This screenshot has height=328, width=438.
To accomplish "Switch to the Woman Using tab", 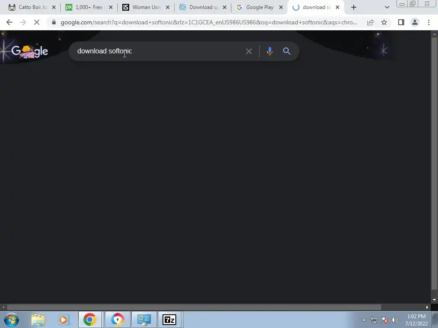I will pyautogui.click(x=147, y=7).
